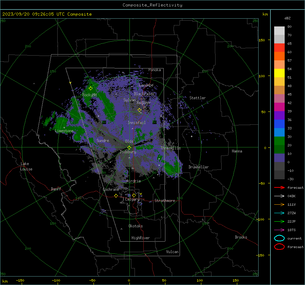This screenshot has width=305, height=285.
Task: Select the bright green 20-30 dBZ swatch
Action: [x=279, y=141]
